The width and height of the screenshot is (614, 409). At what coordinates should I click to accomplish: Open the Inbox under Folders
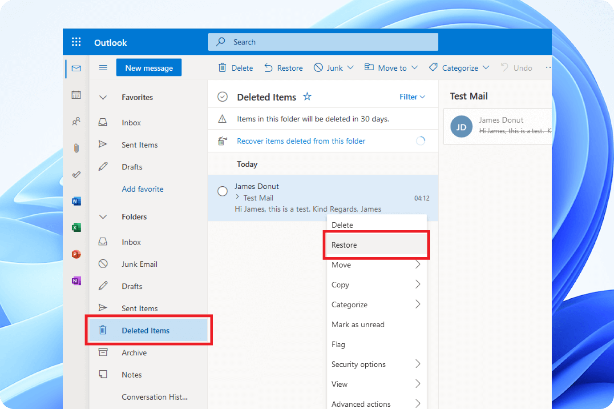click(x=149, y=242)
